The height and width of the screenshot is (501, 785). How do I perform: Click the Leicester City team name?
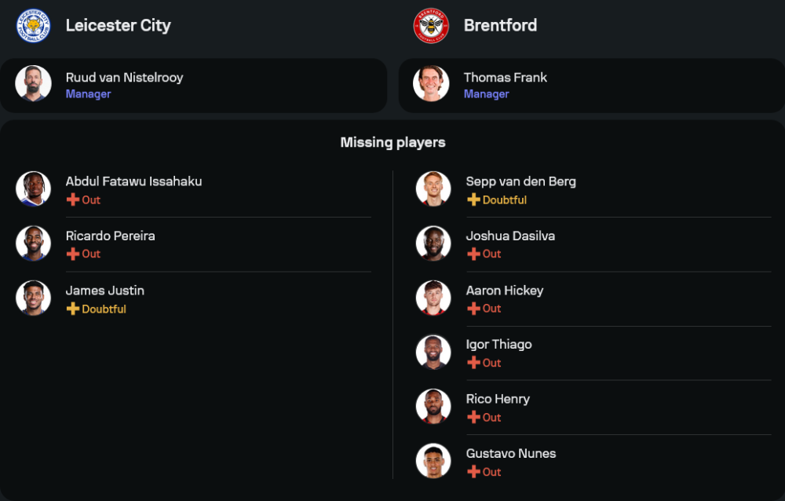[x=118, y=25]
